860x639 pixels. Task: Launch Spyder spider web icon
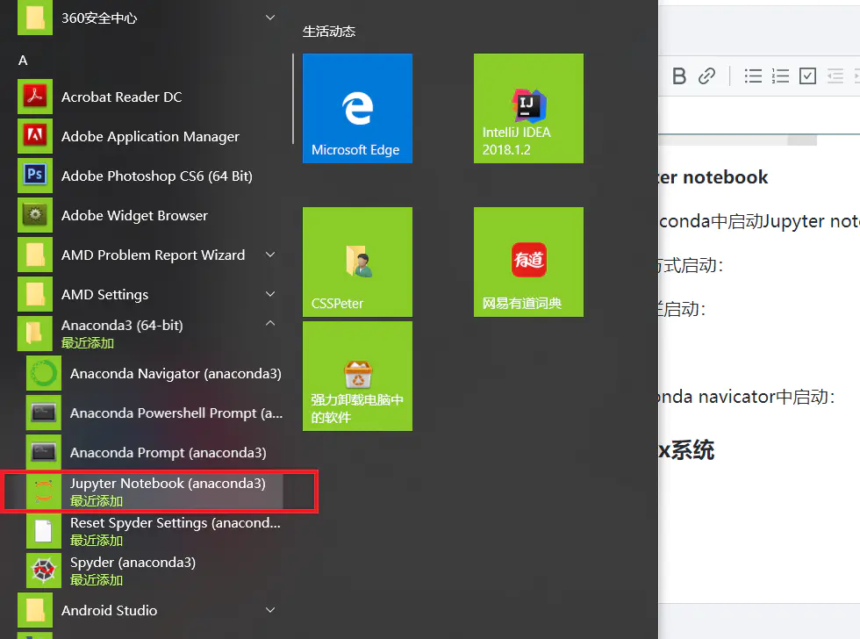pos(44,571)
